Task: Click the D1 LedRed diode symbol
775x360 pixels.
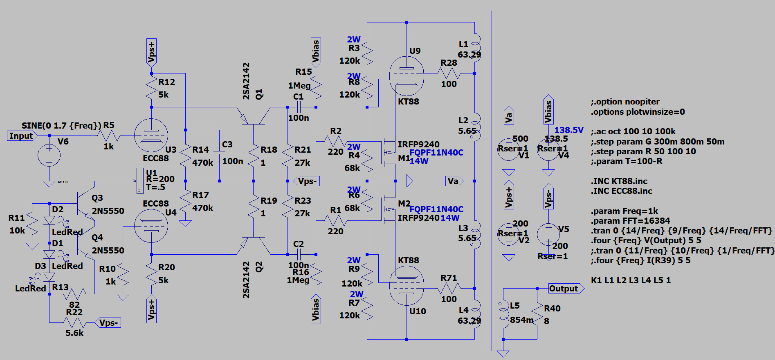Action: coord(49,254)
